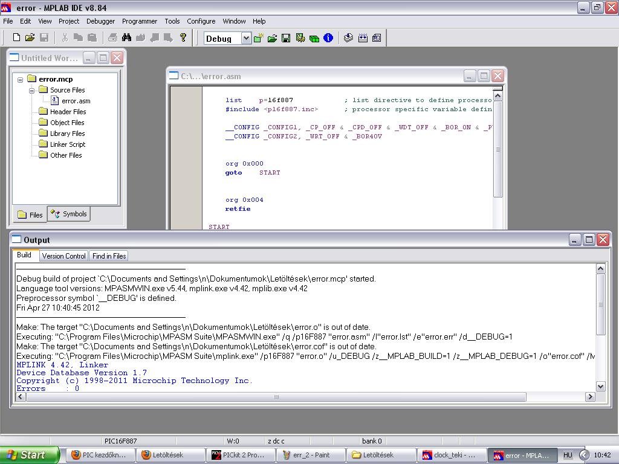619x464 pixels.
Task: Click the blue info icon in toolbar
Action: coord(328,38)
